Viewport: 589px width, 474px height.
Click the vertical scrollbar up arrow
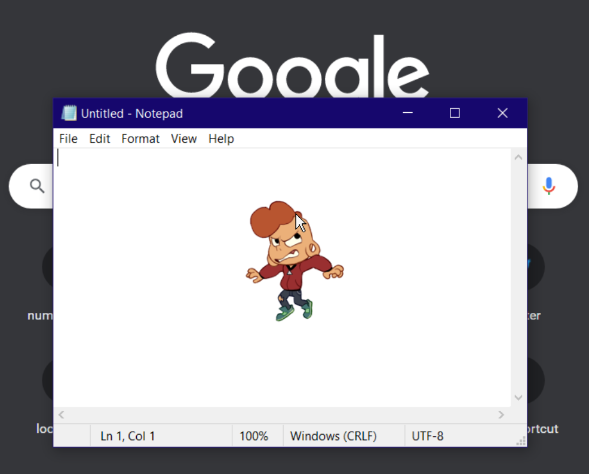pos(519,157)
